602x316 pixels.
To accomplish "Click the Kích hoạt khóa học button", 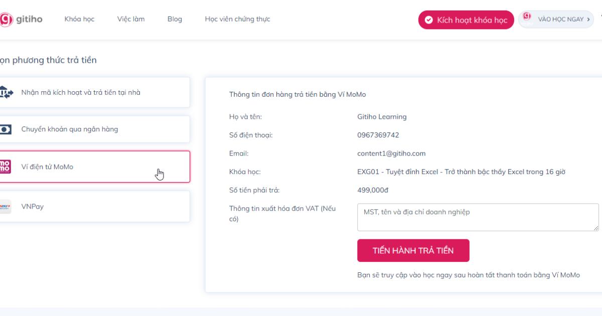I will 466,20.
